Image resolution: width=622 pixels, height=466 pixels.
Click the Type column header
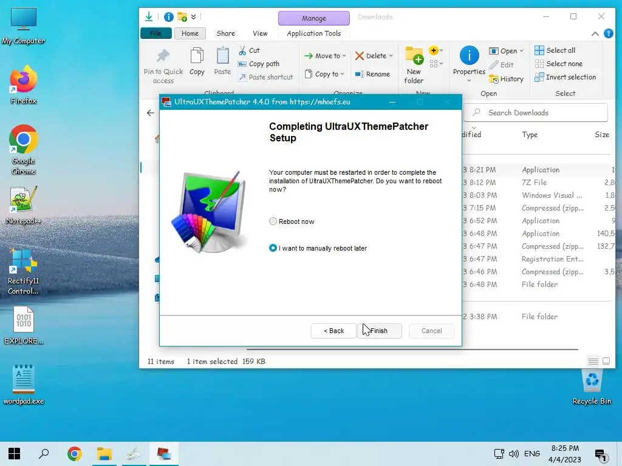point(530,135)
